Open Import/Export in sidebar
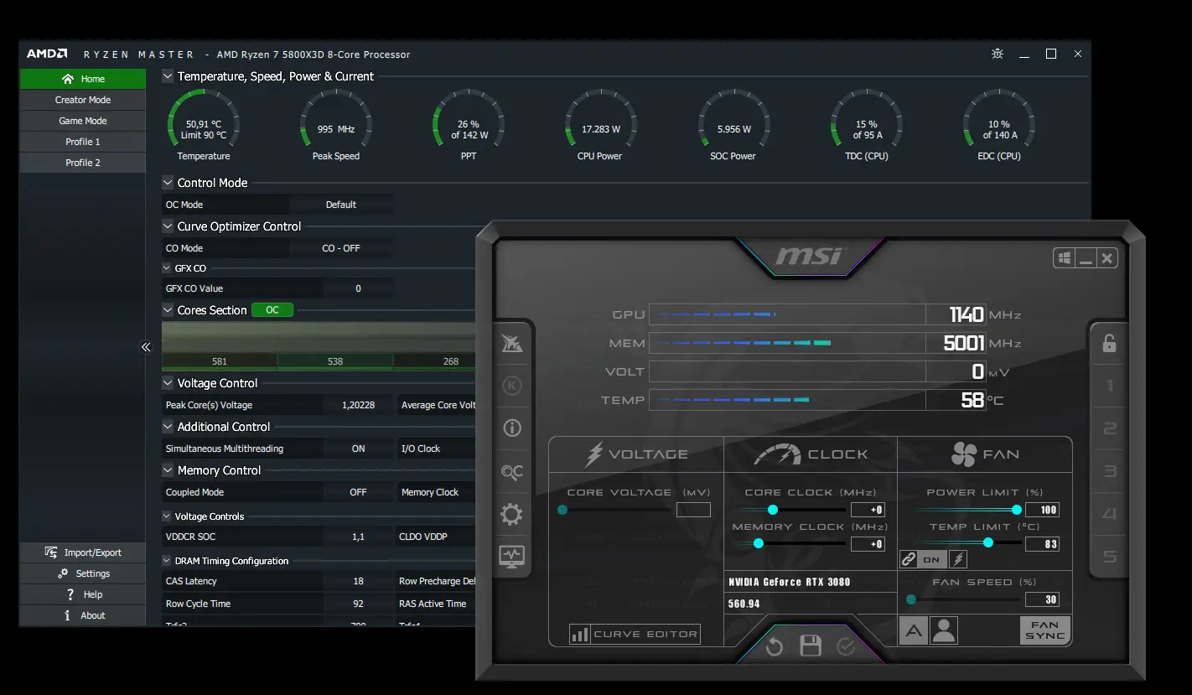Image resolution: width=1192 pixels, height=695 pixels. (83, 552)
